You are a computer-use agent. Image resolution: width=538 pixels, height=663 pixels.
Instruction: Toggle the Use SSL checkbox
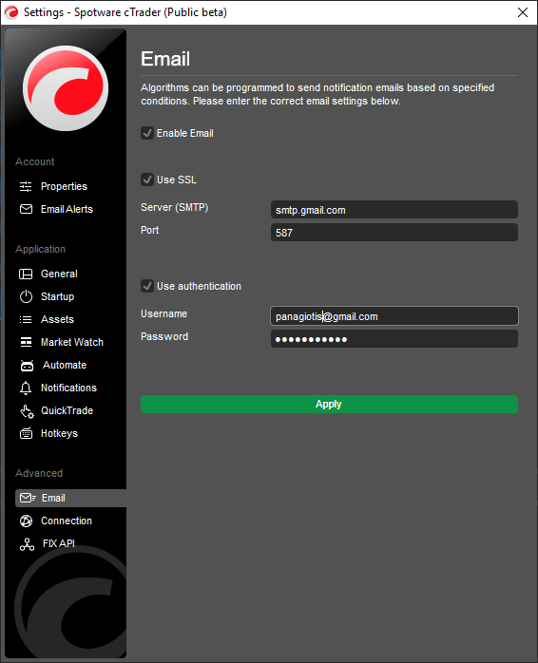click(x=147, y=180)
